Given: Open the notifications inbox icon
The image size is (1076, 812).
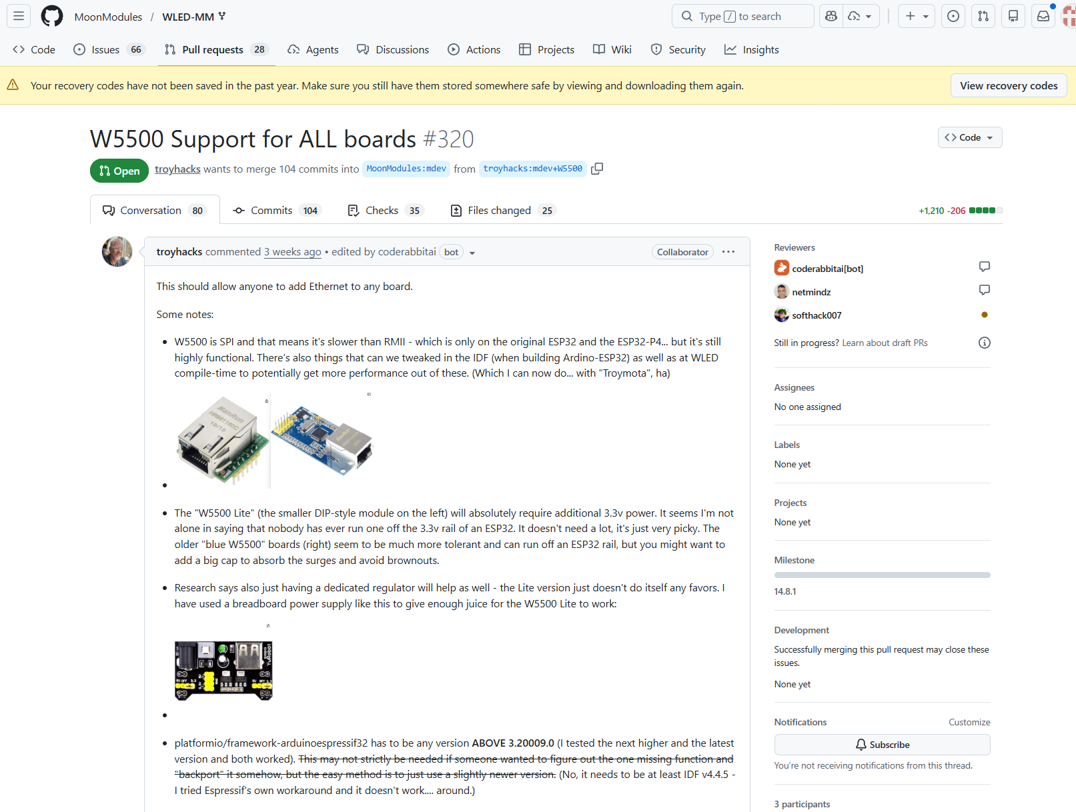Looking at the screenshot, I should [1043, 16].
